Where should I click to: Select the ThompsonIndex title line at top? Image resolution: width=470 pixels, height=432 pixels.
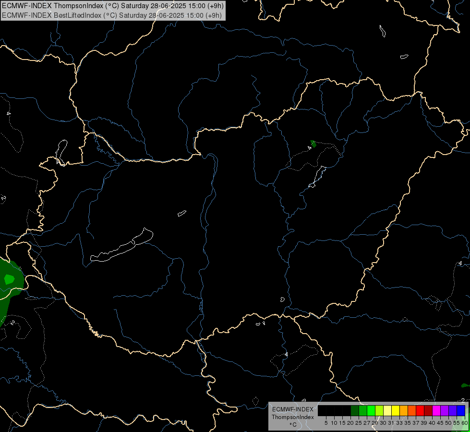pyautogui.click(x=113, y=6)
